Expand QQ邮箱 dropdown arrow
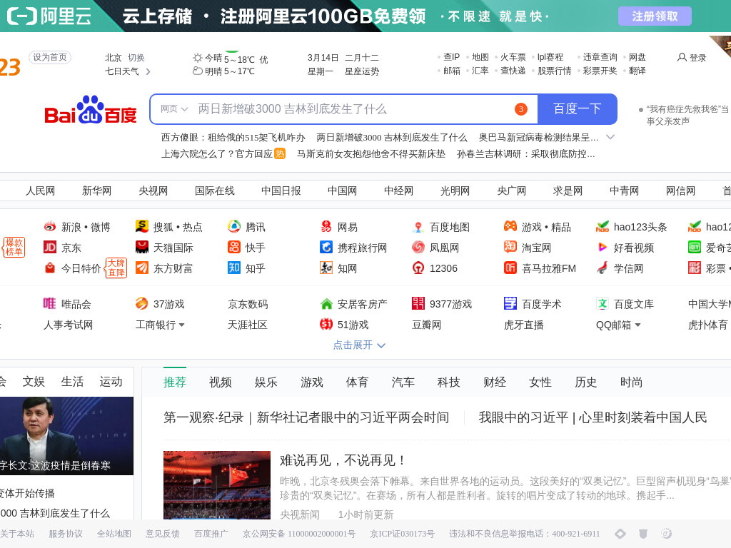 click(x=637, y=325)
